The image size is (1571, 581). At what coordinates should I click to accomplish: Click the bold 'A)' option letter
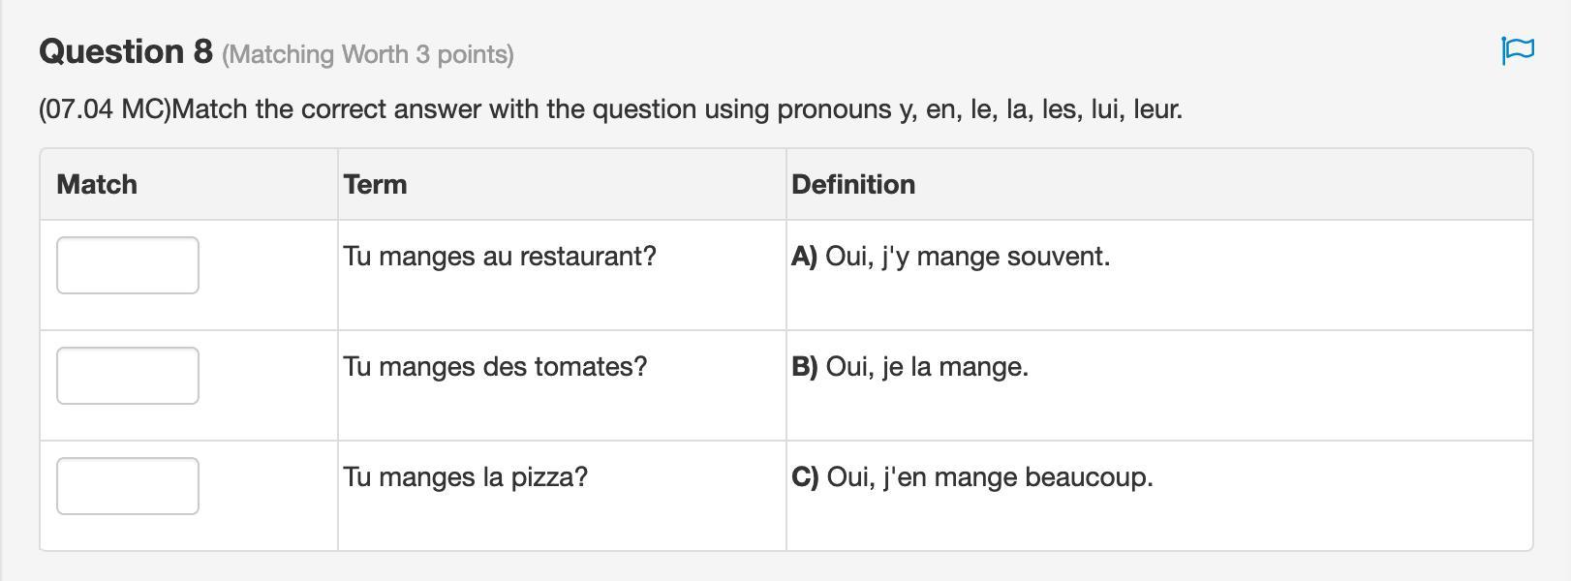804,257
